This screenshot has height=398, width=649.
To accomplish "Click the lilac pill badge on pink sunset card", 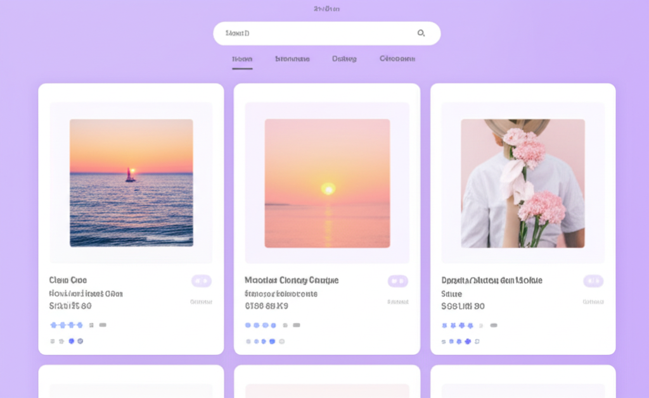I will coord(398,281).
